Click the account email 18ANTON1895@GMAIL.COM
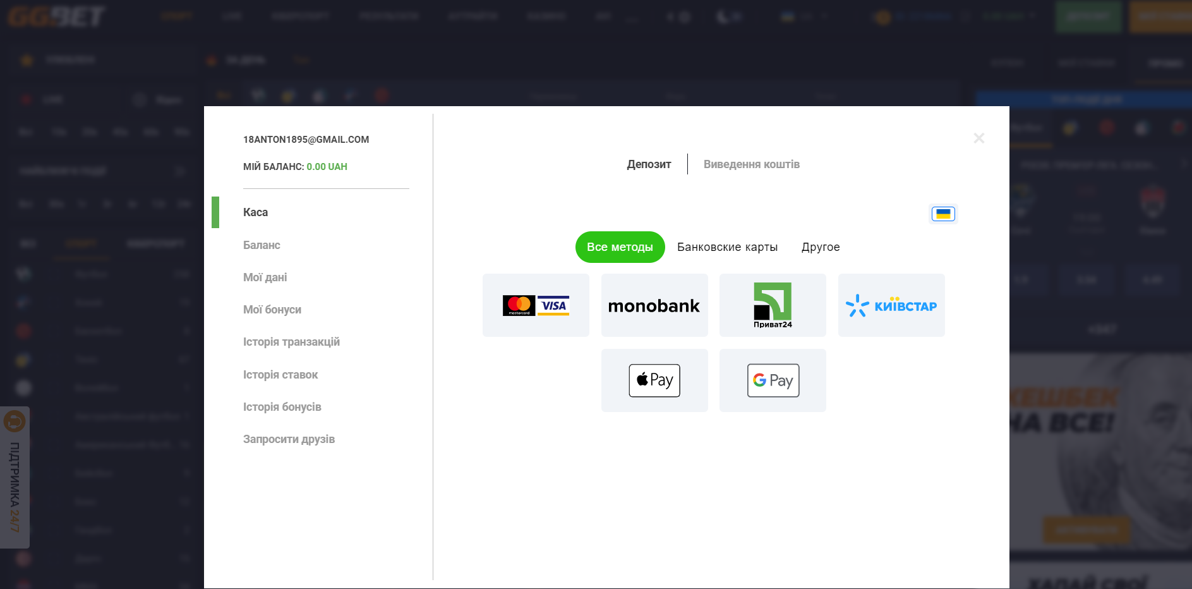The height and width of the screenshot is (589, 1192). point(306,140)
